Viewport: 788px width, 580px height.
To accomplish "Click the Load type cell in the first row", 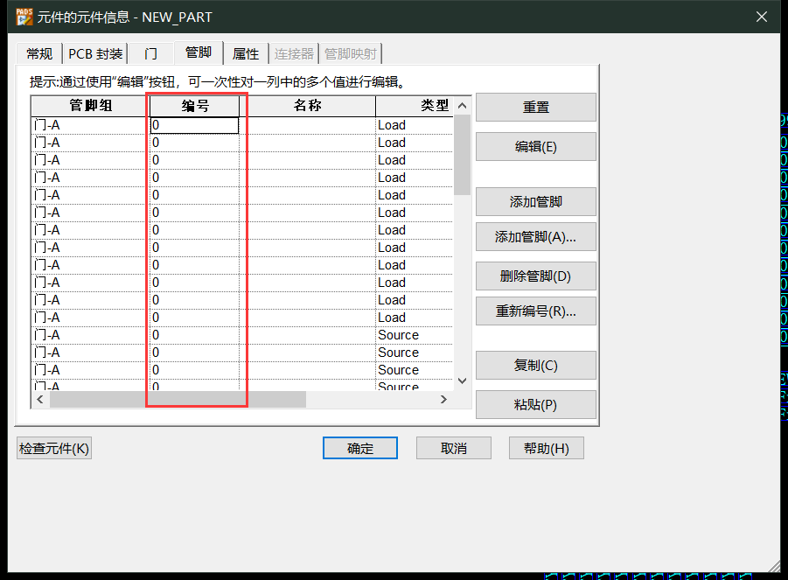I will point(415,125).
